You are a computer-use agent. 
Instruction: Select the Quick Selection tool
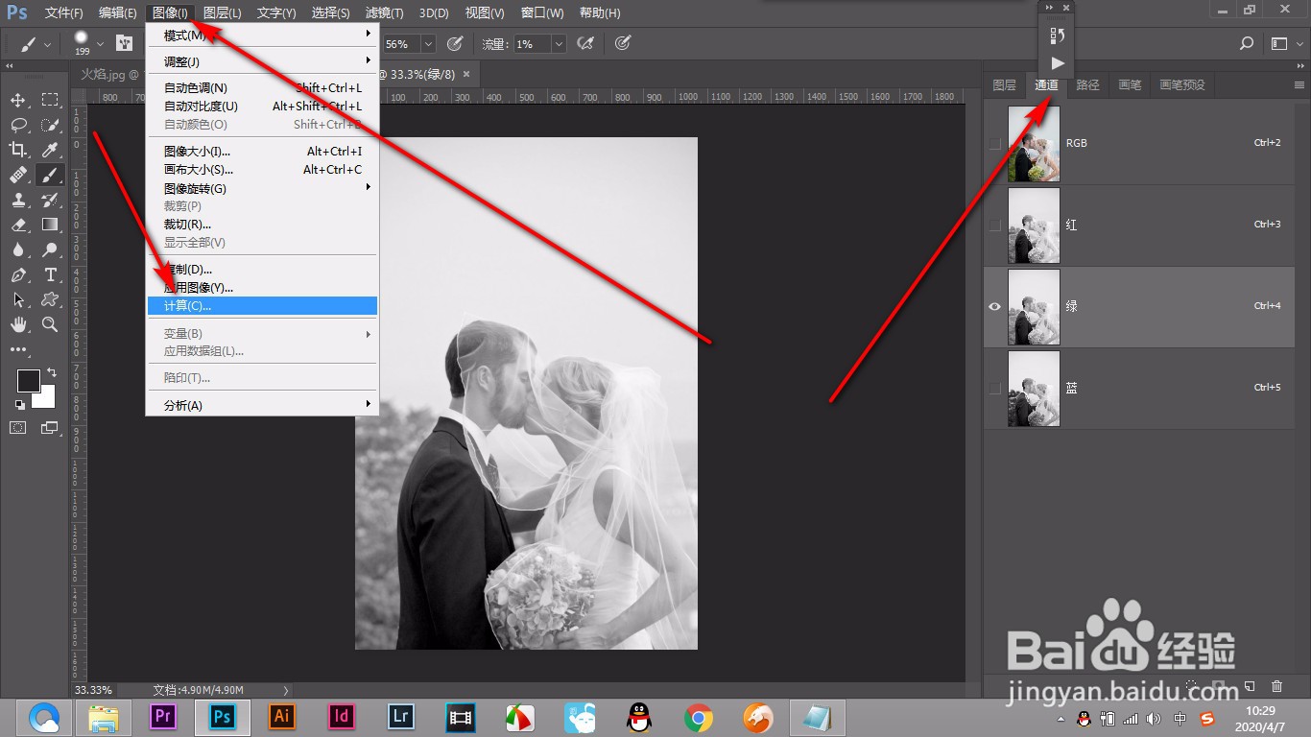tap(50, 125)
